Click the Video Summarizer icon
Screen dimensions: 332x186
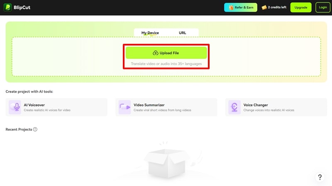[x=124, y=107]
